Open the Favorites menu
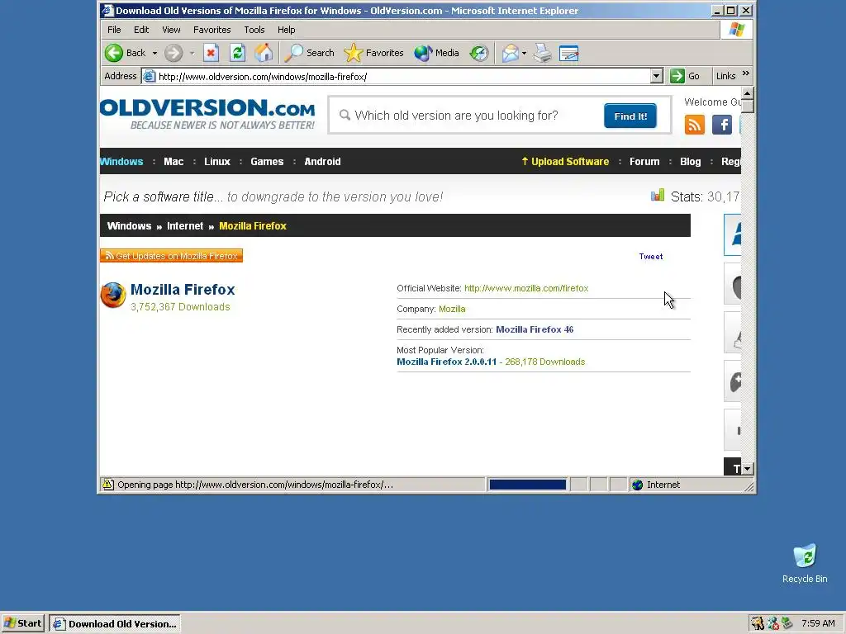846x634 pixels. pyautogui.click(x=212, y=30)
